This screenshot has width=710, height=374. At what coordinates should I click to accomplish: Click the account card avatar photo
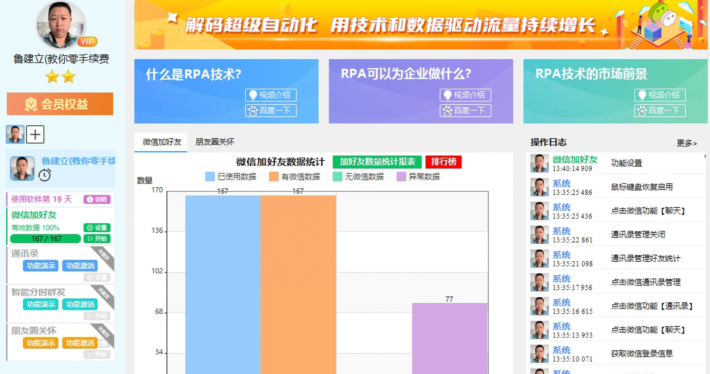[22, 168]
